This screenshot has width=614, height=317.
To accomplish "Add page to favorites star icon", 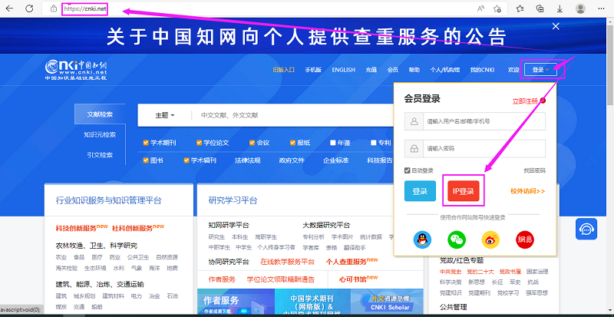I will 497,8.
